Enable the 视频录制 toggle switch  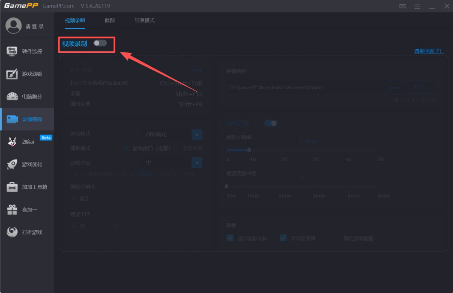coord(100,43)
